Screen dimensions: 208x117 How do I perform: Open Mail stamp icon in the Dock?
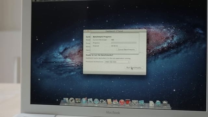coord(90,101)
